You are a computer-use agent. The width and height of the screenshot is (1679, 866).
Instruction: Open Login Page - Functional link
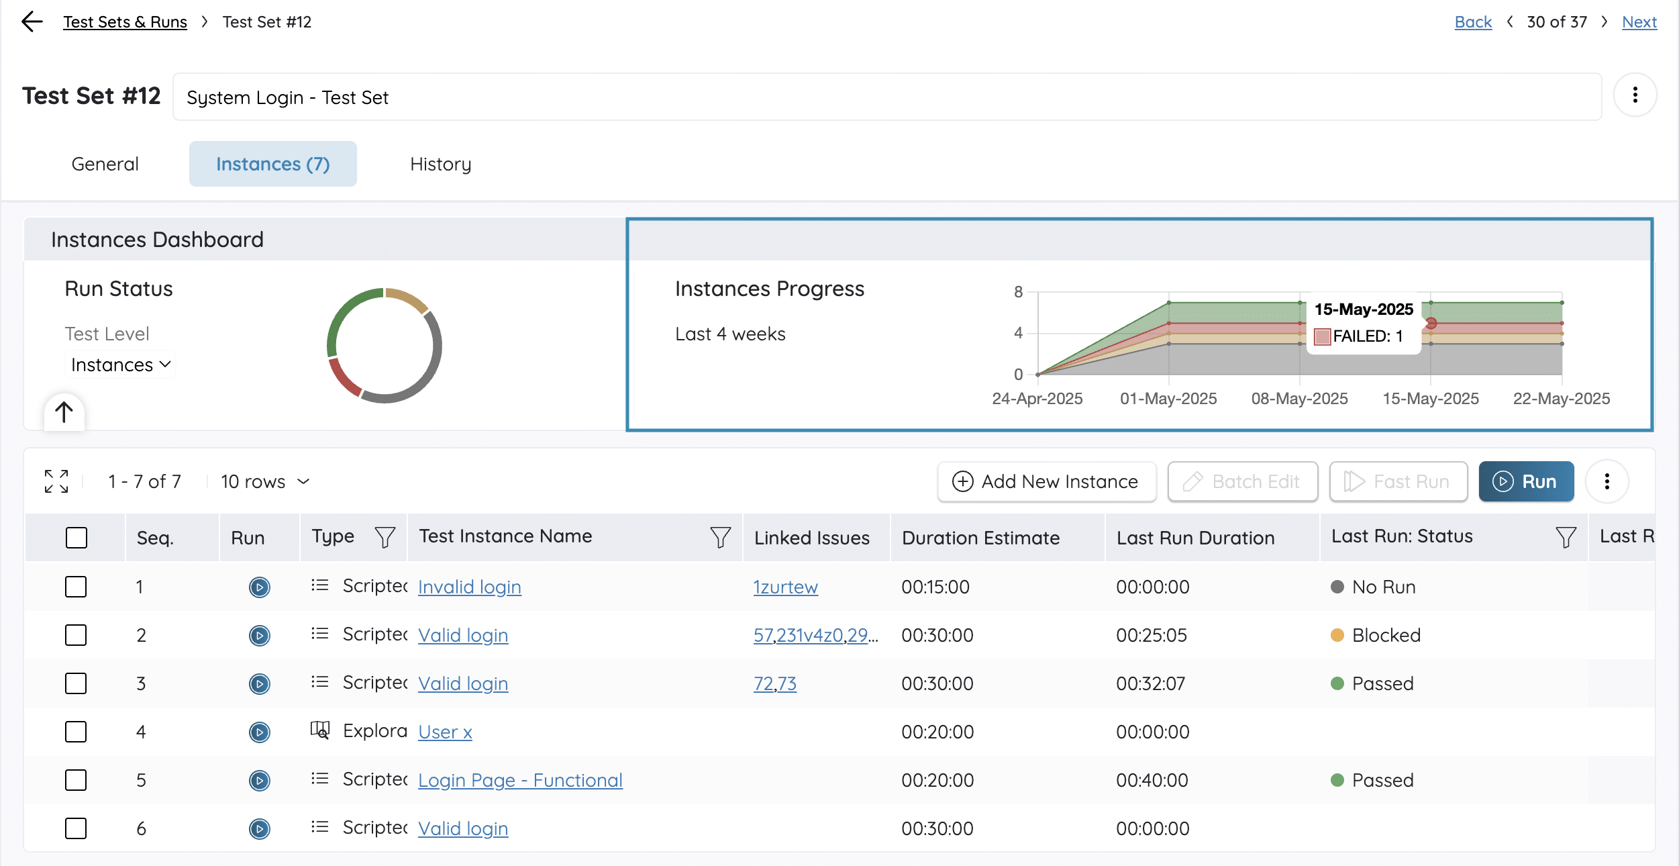[x=520, y=780]
